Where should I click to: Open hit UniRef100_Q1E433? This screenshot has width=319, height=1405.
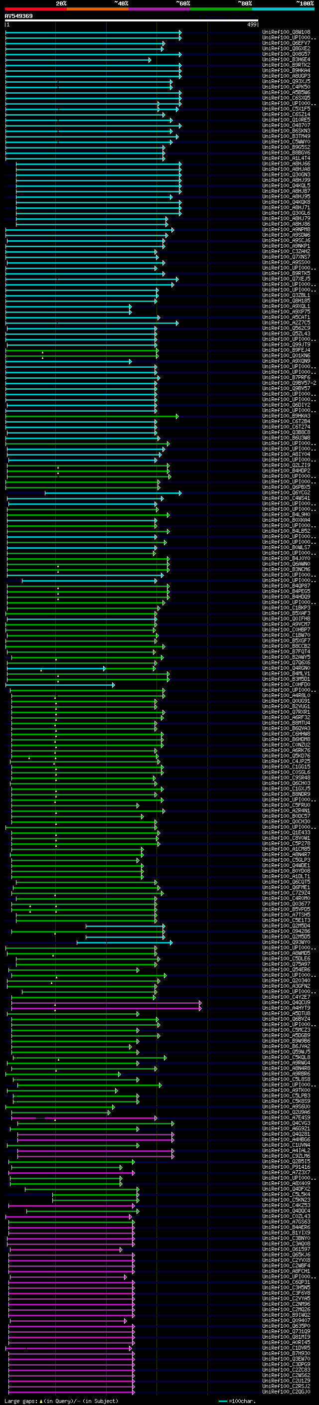point(286,832)
